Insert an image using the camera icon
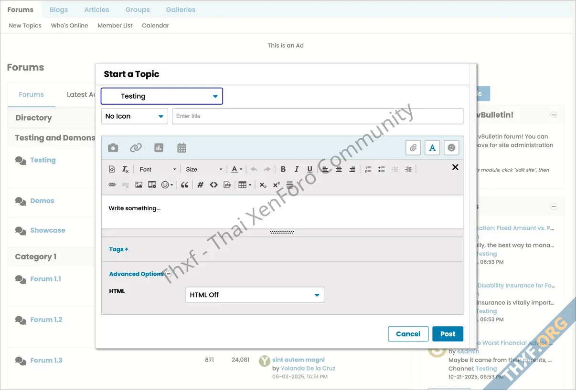This screenshot has height=390, width=576. pyautogui.click(x=113, y=148)
